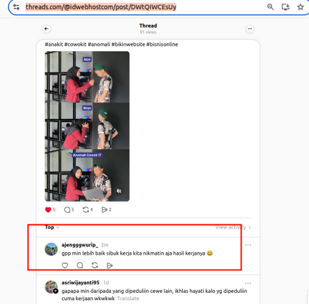Open the more options on ajengggwurip_ comment
This screenshot has width=309, height=304.
coord(248,245)
